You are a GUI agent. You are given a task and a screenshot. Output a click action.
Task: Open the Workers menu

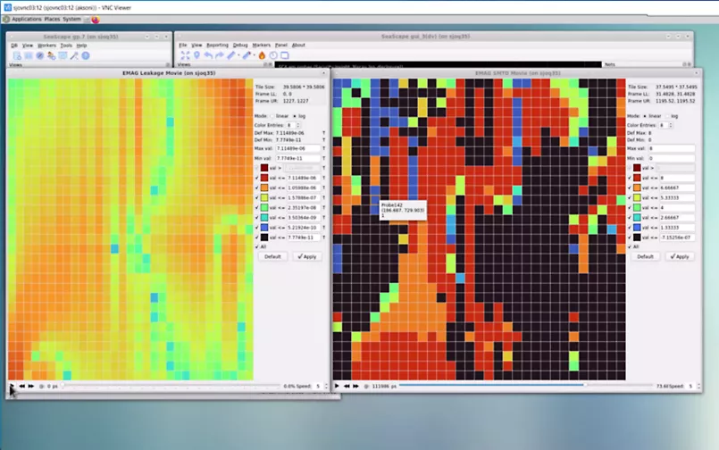pyautogui.click(x=46, y=45)
